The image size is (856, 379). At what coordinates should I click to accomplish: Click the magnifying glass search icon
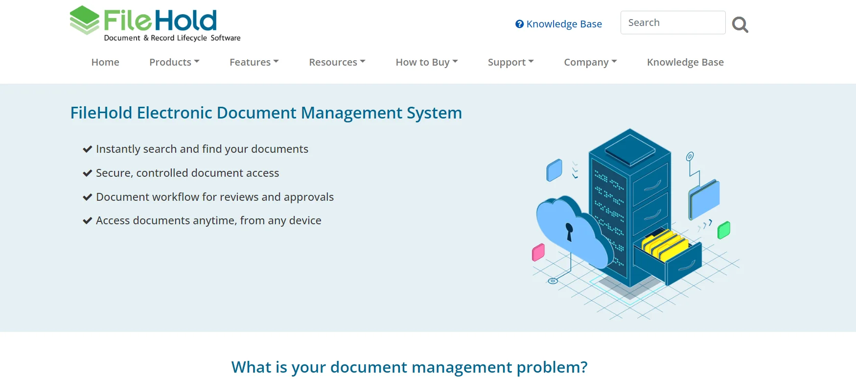click(740, 24)
